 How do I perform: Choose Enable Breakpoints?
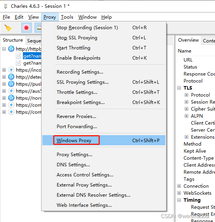pyautogui.click(x=104, y=58)
